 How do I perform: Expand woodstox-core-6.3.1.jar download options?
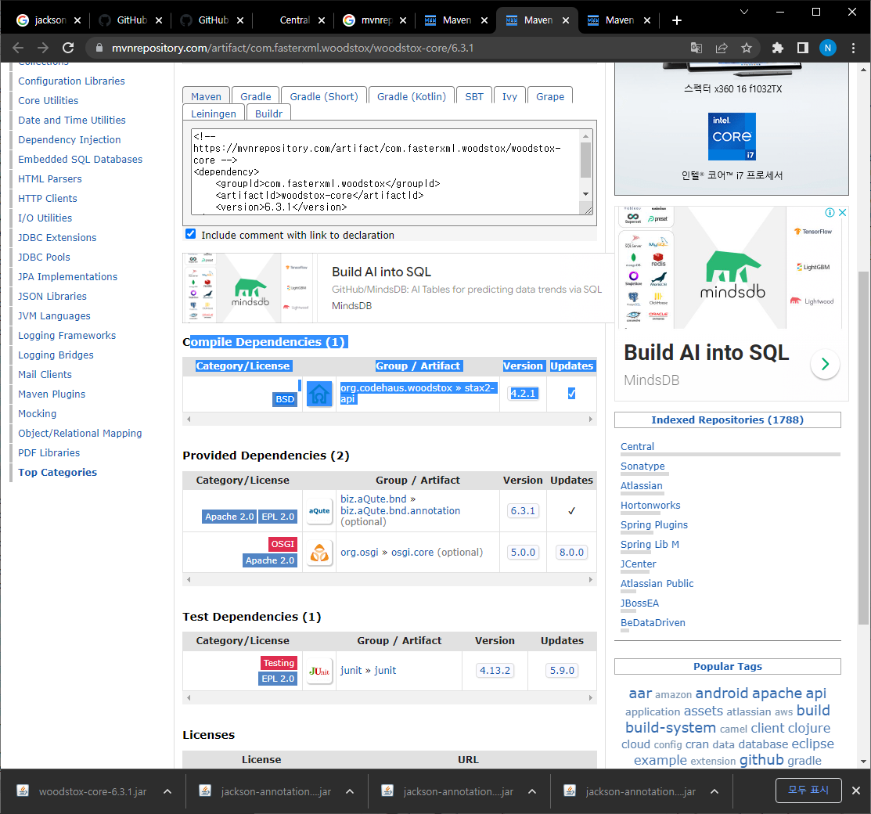tap(167, 791)
